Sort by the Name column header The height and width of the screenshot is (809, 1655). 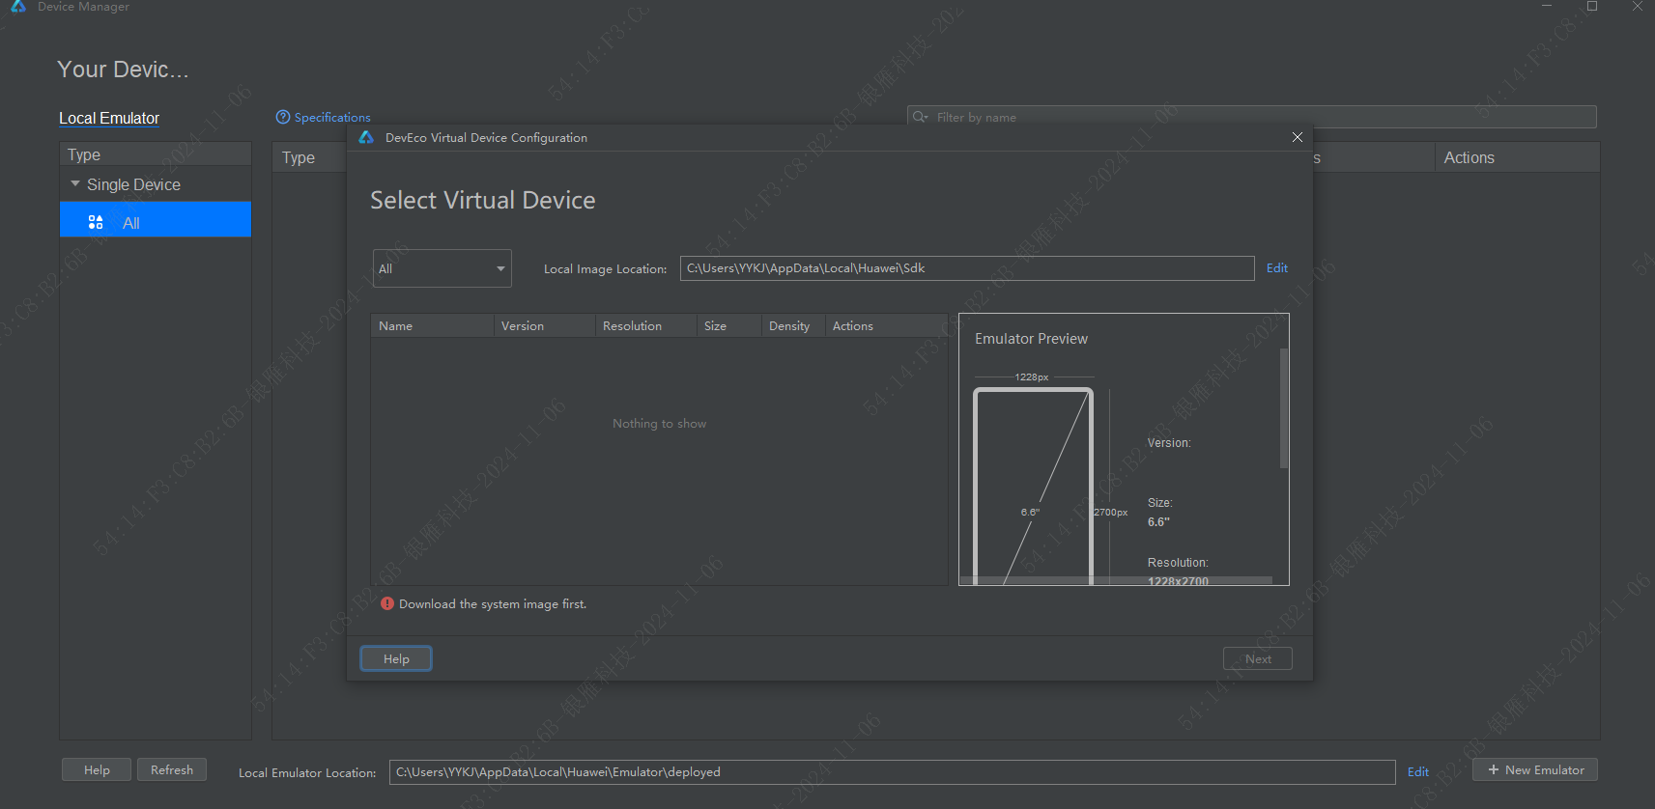click(432, 325)
